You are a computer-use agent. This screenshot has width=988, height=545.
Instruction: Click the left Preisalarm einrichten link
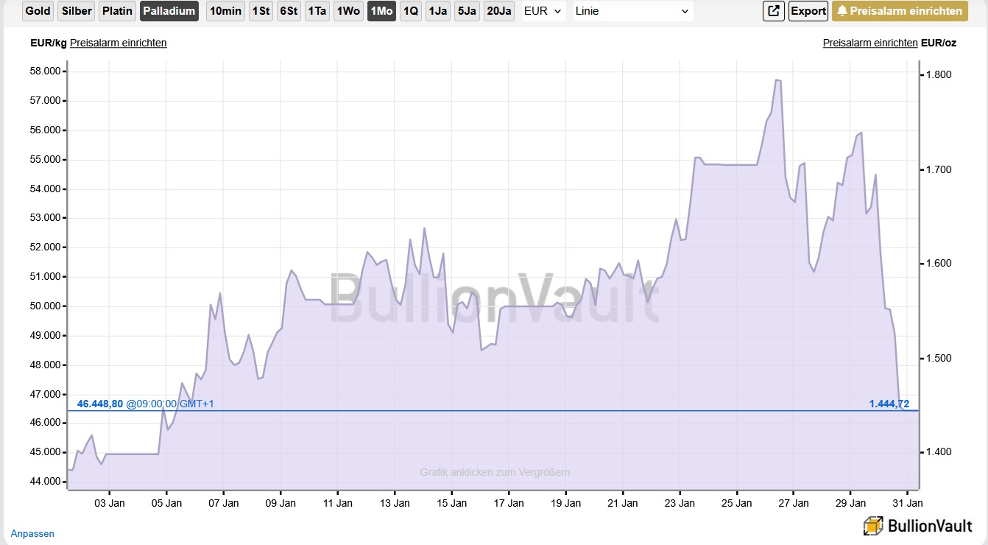pos(118,43)
